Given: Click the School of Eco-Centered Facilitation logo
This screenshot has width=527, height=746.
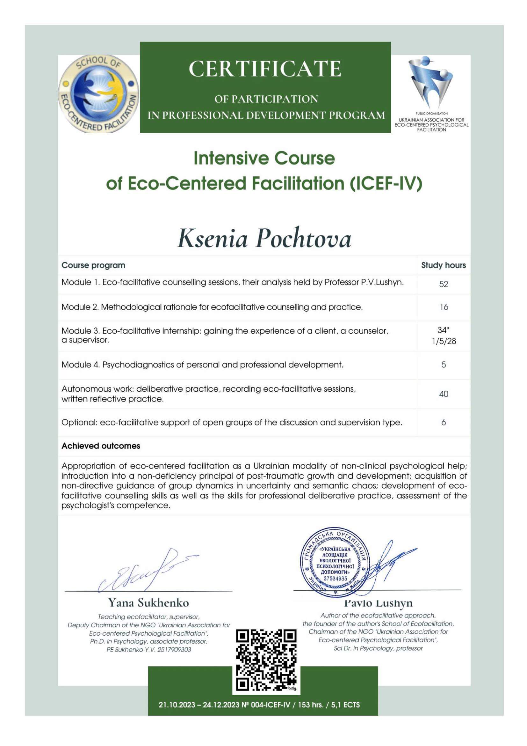Looking at the screenshot, I should [x=98, y=94].
